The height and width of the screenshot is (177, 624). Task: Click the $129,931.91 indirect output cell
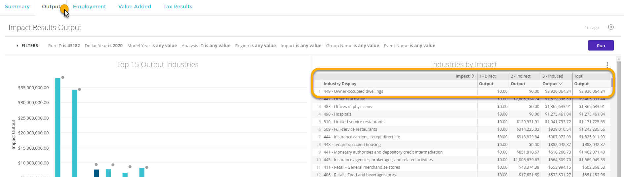pos(528,122)
